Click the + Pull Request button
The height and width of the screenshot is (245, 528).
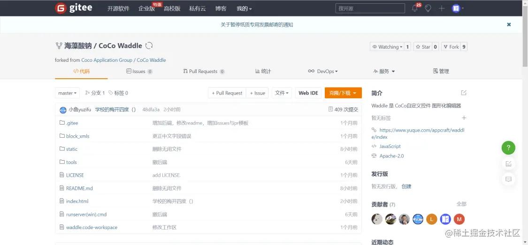coord(227,93)
